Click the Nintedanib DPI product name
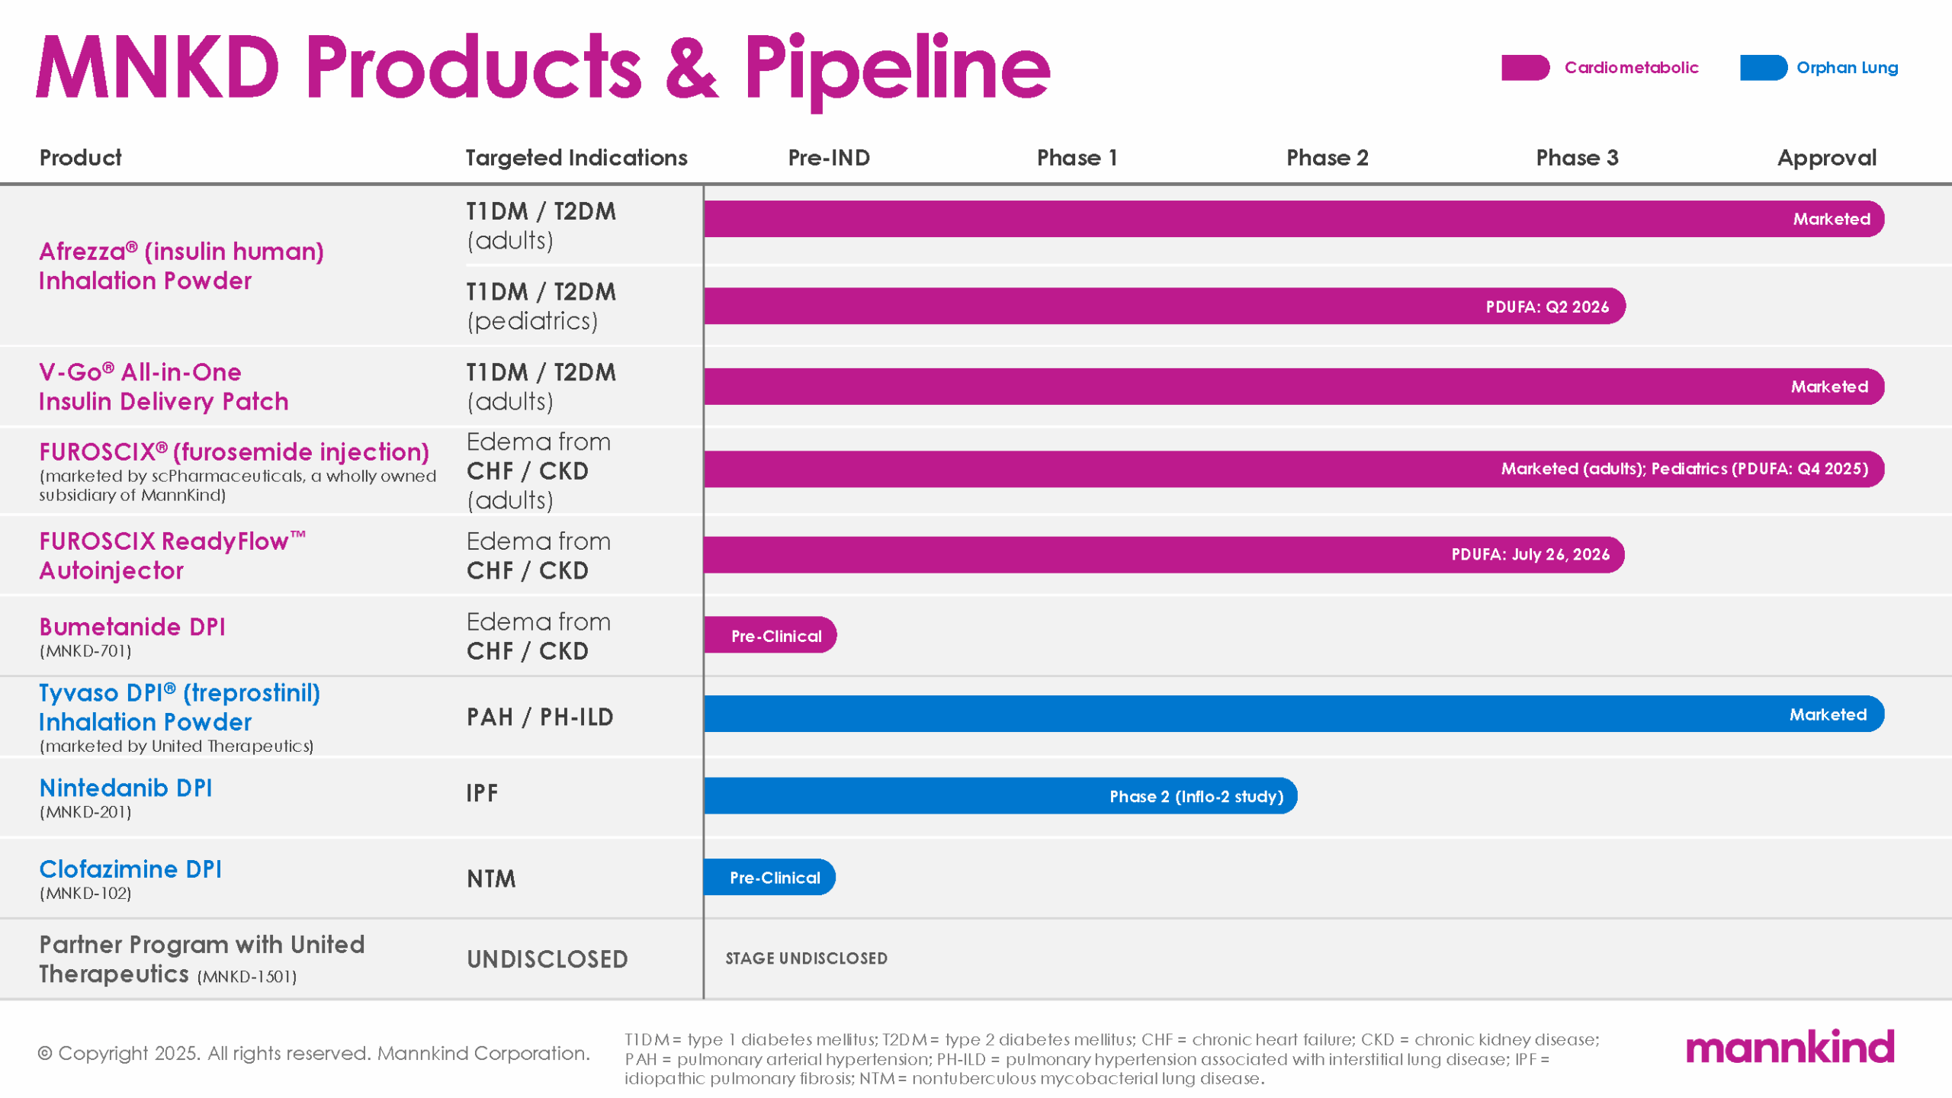The height and width of the screenshot is (1098, 1952). pos(126,788)
